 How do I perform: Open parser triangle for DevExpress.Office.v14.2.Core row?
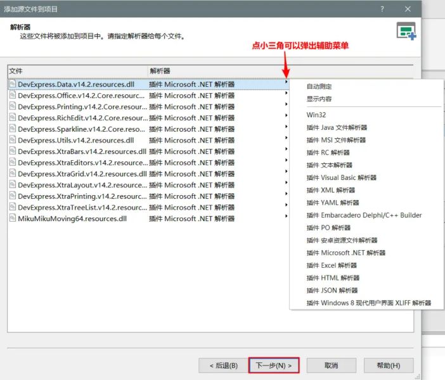pyautogui.click(x=286, y=95)
